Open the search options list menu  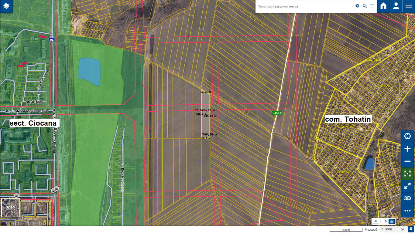click(372, 6)
